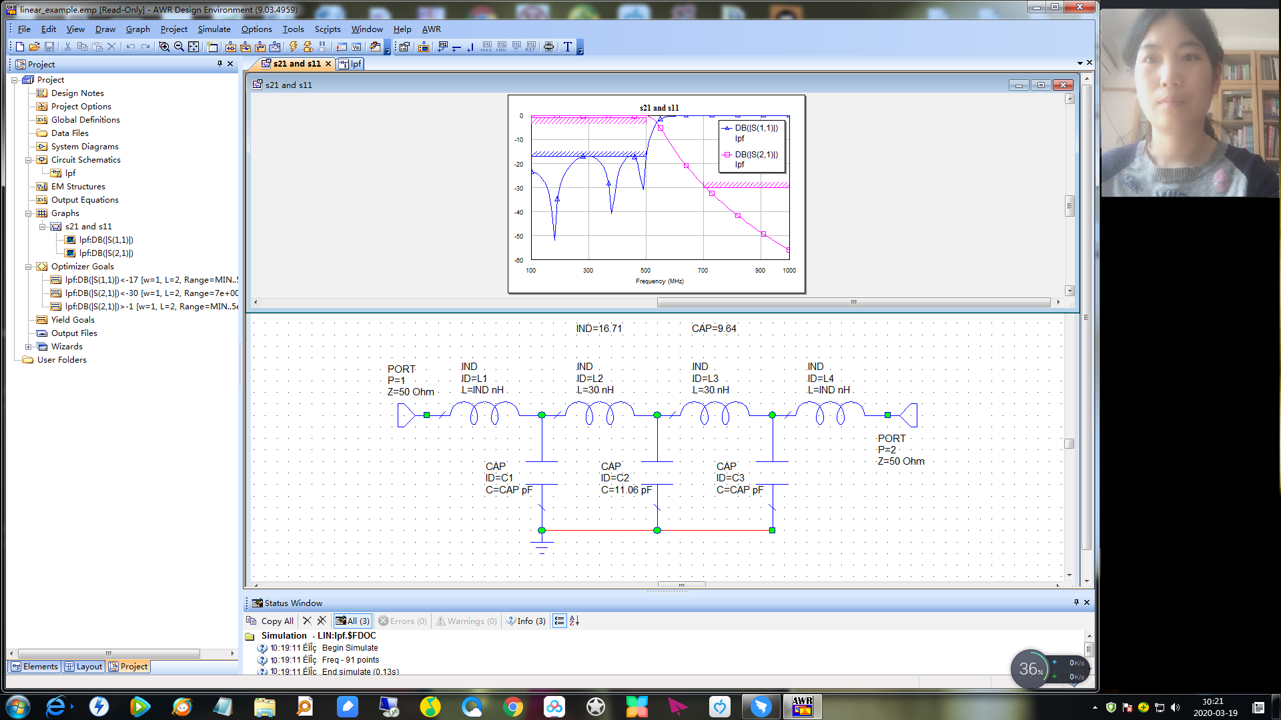Click the Optimize lightning-with-arrow icon
The height and width of the screenshot is (720, 1281).
[x=308, y=47]
